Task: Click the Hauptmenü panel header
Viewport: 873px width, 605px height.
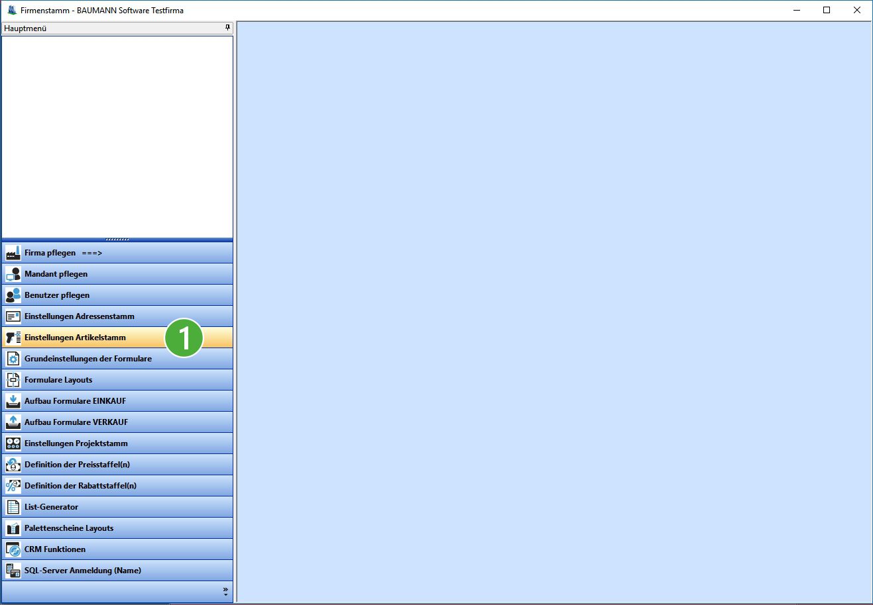Action: [x=117, y=28]
